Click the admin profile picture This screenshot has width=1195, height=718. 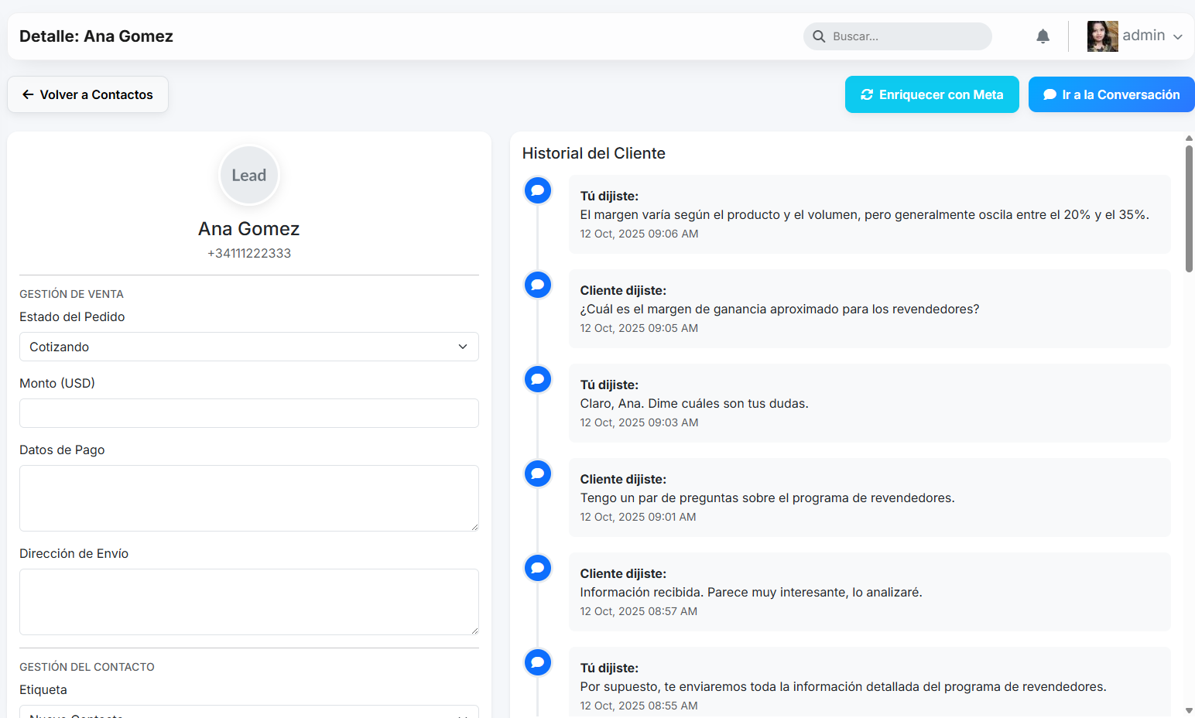[1102, 36]
